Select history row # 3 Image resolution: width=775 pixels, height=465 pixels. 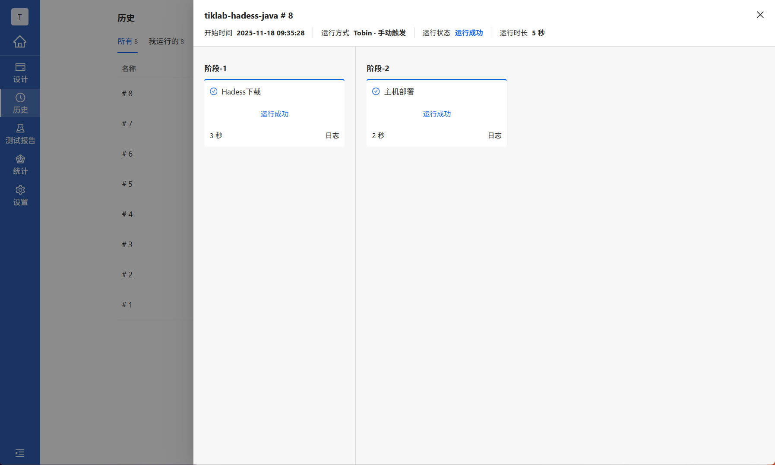click(127, 244)
